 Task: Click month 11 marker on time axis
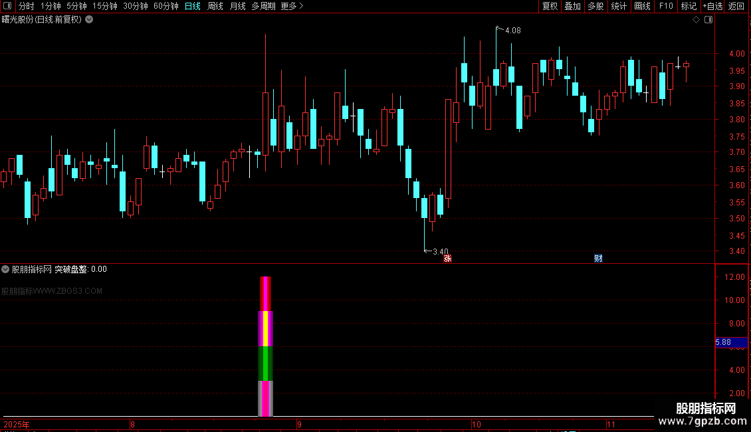click(611, 425)
